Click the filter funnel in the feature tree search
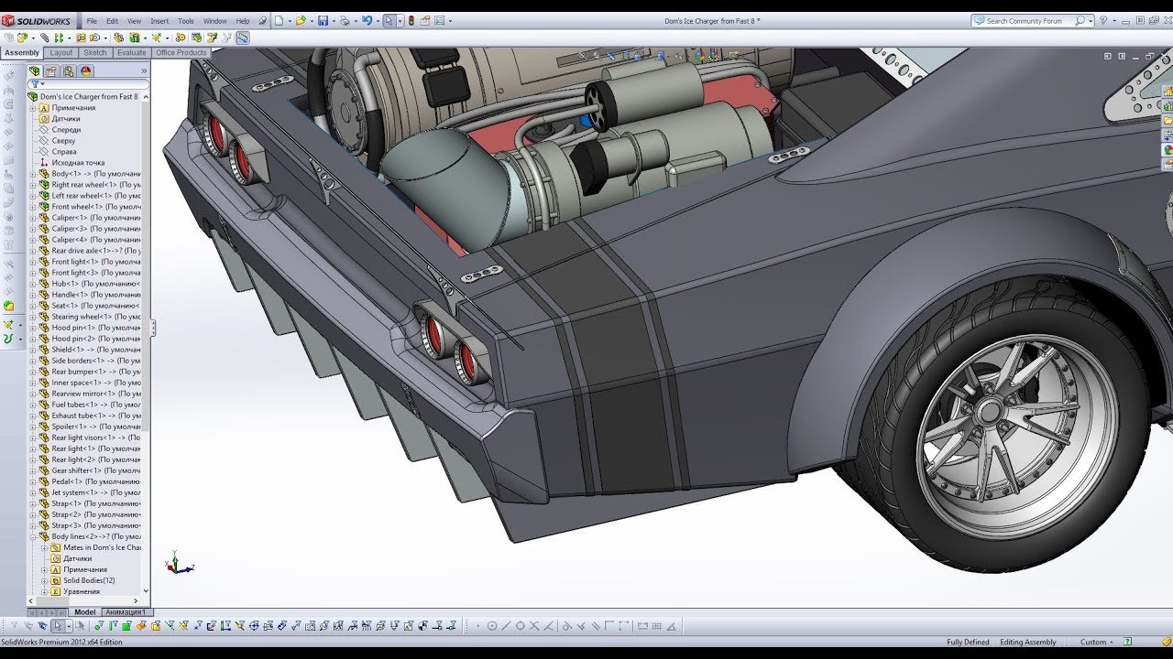 point(33,83)
